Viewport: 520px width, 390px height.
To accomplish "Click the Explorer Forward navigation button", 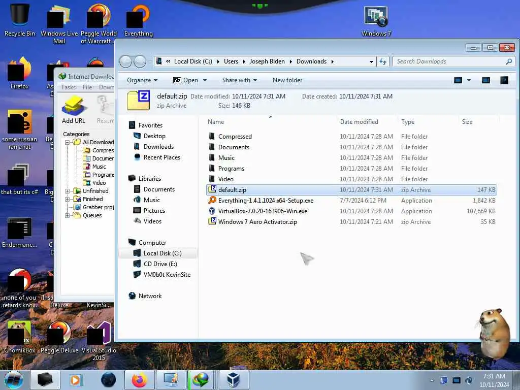I will [140, 61].
